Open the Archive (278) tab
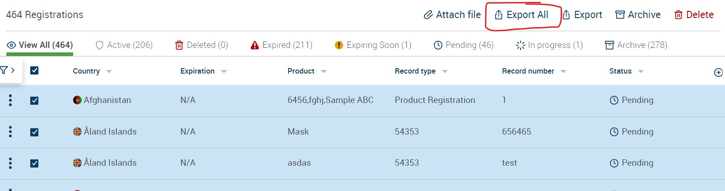Screen dimensions: 725x191 pyautogui.click(x=636, y=45)
